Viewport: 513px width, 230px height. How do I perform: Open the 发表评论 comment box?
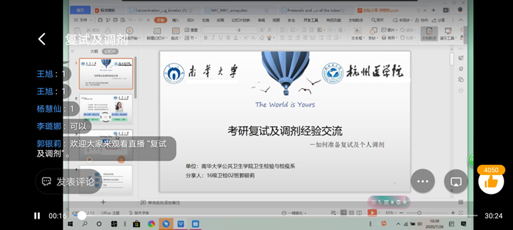click(68, 182)
